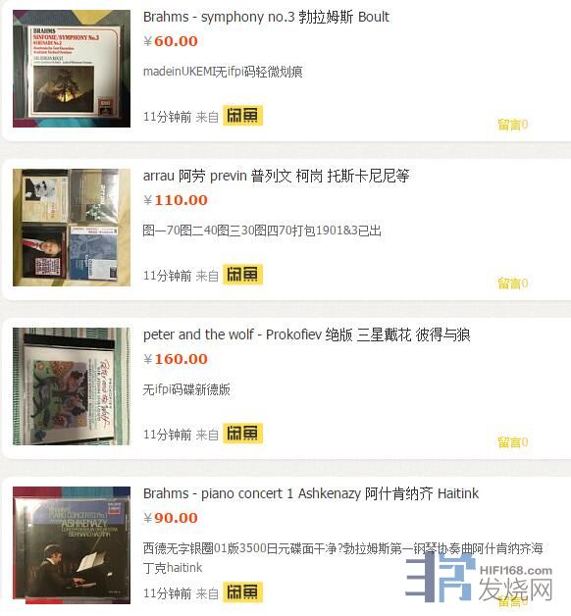Image resolution: width=571 pixels, height=616 pixels.
Task: Click the Xianyu badge on Ashkenazy piano concert listing
Action: (x=242, y=592)
